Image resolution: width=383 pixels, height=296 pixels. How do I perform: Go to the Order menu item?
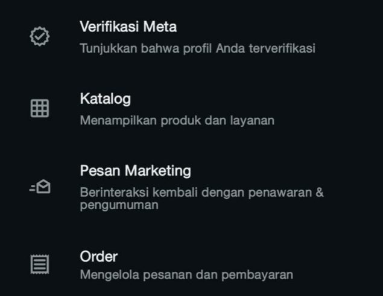98,256
